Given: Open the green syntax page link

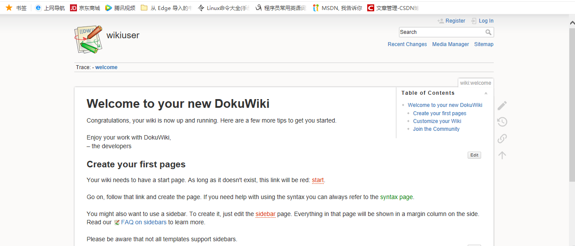Looking at the screenshot, I should (396, 197).
